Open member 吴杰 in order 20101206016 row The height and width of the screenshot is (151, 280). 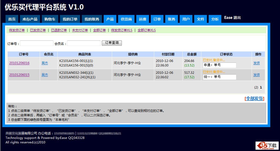point(45,63)
